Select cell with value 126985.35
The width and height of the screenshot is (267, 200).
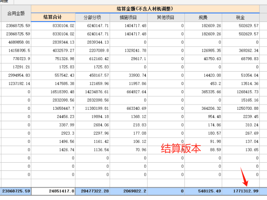(x=203, y=51)
